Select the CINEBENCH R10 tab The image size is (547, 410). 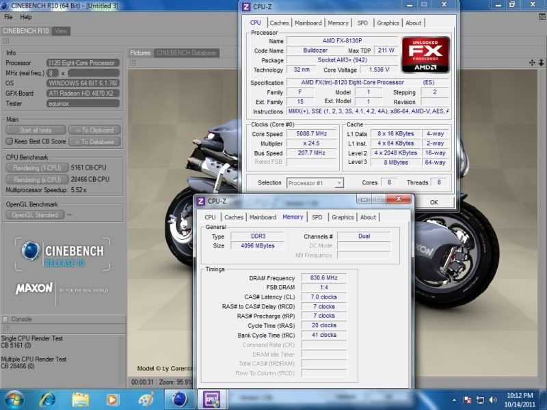click(26, 31)
